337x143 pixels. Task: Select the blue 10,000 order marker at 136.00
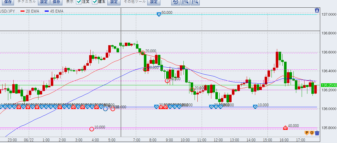click(x=255, y=107)
